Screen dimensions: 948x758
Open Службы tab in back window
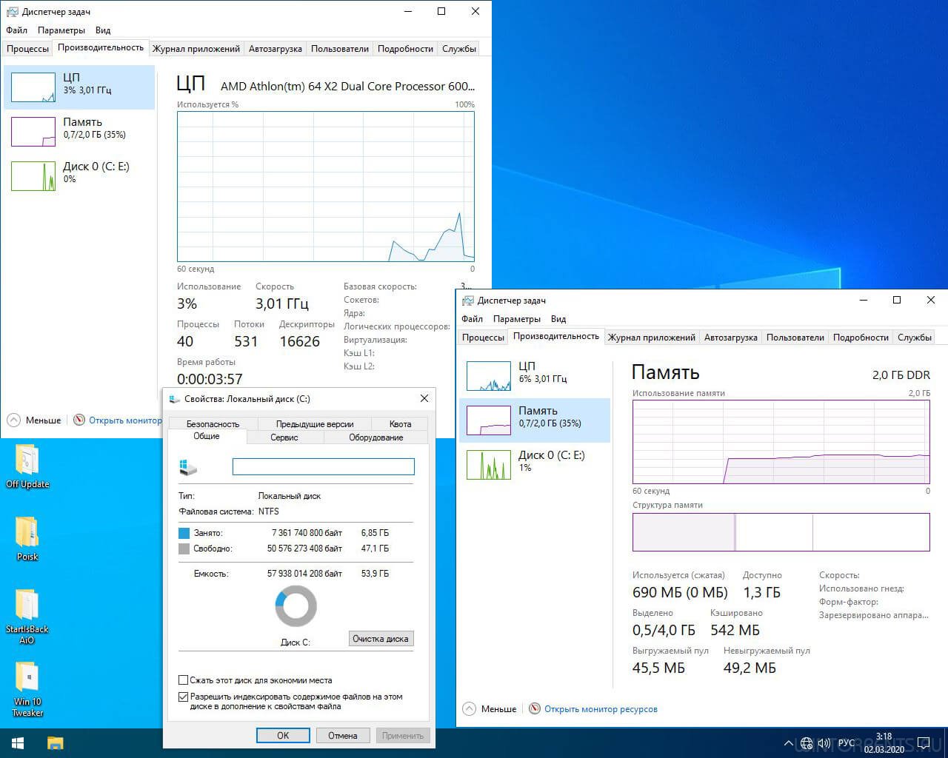coord(459,49)
